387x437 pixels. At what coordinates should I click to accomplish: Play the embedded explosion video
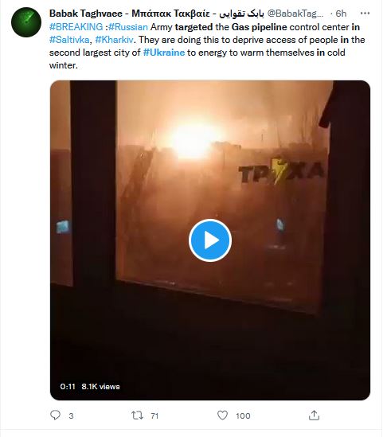[x=210, y=240]
